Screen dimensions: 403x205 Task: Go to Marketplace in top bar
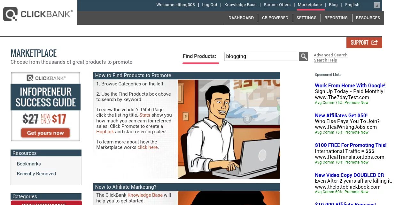pyautogui.click(x=310, y=5)
